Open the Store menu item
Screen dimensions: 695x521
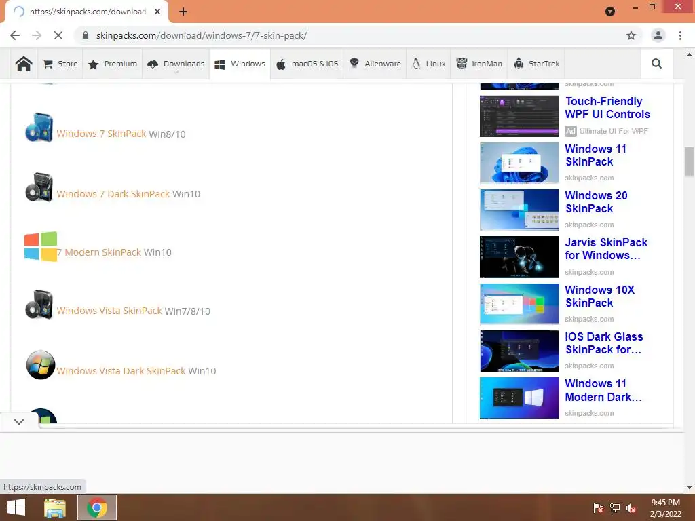coord(60,64)
